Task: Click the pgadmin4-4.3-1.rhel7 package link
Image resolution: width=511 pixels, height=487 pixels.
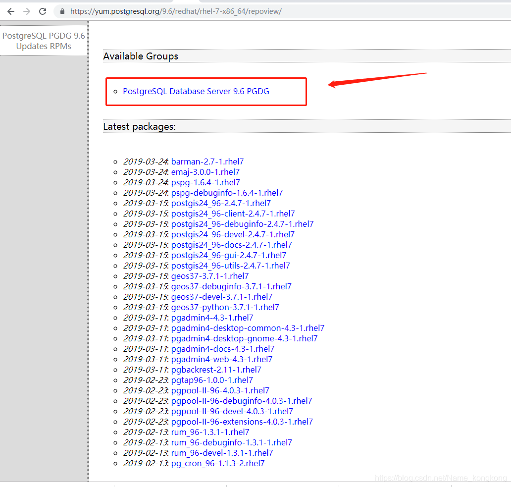Action: click(x=212, y=318)
